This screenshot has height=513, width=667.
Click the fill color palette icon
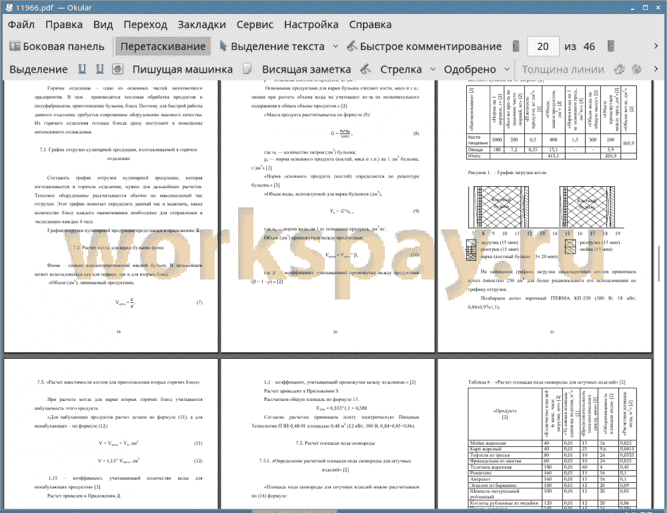point(636,69)
